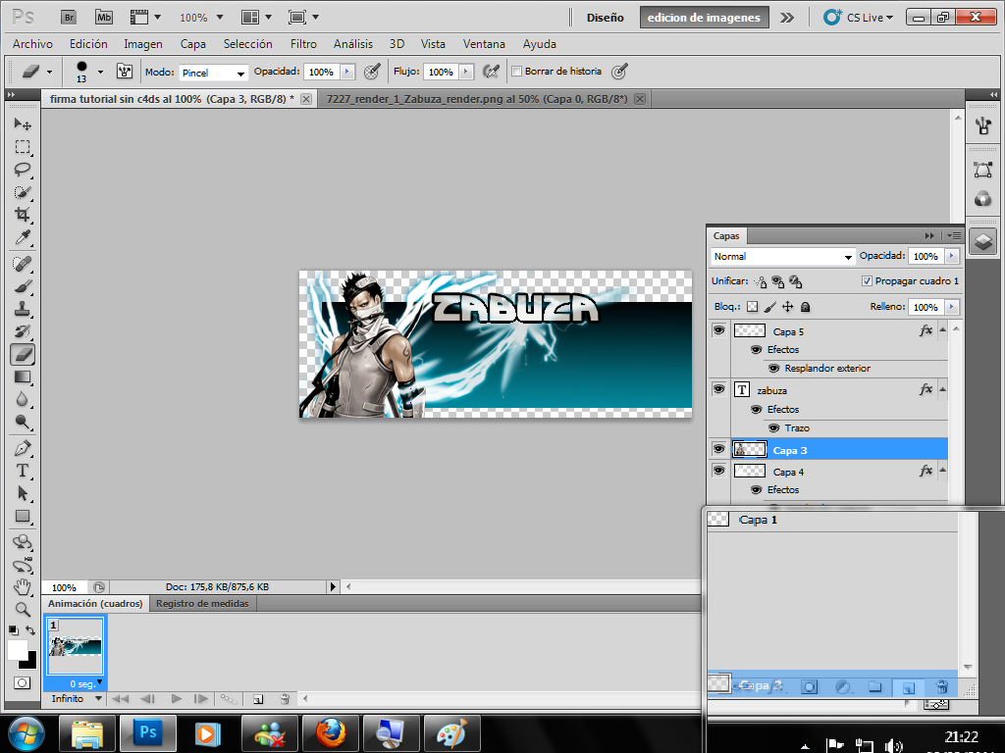Collapse Capa 5 effects list
This screenshot has width=1005, height=753.
pos(942,330)
